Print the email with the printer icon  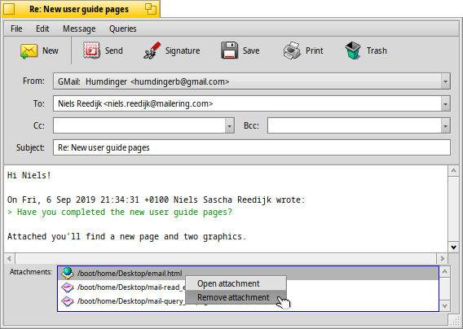coord(292,50)
